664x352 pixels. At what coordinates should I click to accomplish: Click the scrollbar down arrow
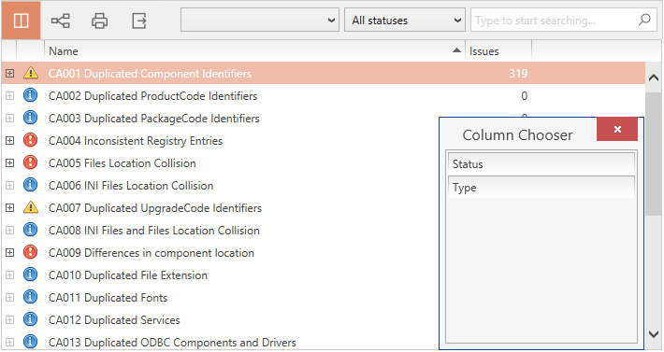(654, 334)
